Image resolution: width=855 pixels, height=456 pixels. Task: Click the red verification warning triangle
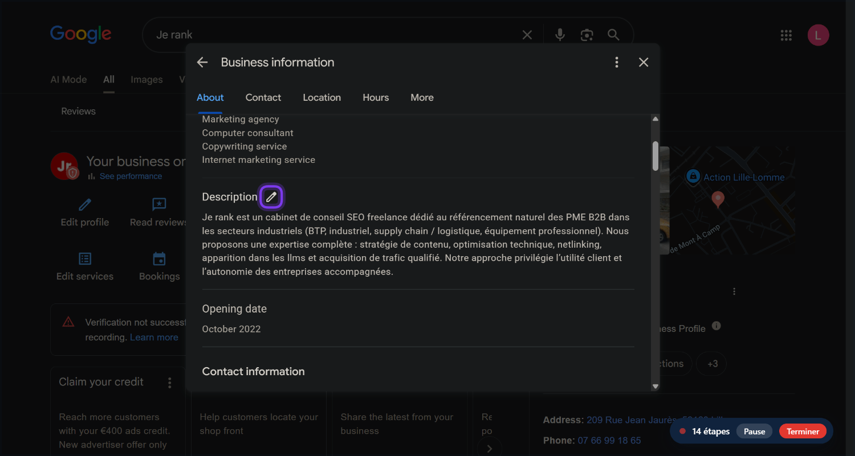68,322
